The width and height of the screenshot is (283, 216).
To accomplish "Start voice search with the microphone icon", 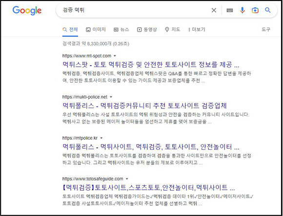I will [x=242, y=10].
